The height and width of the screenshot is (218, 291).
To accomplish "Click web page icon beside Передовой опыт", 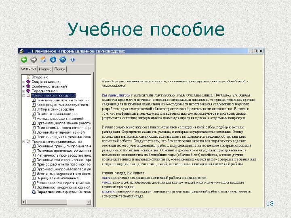I will [34, 192].
